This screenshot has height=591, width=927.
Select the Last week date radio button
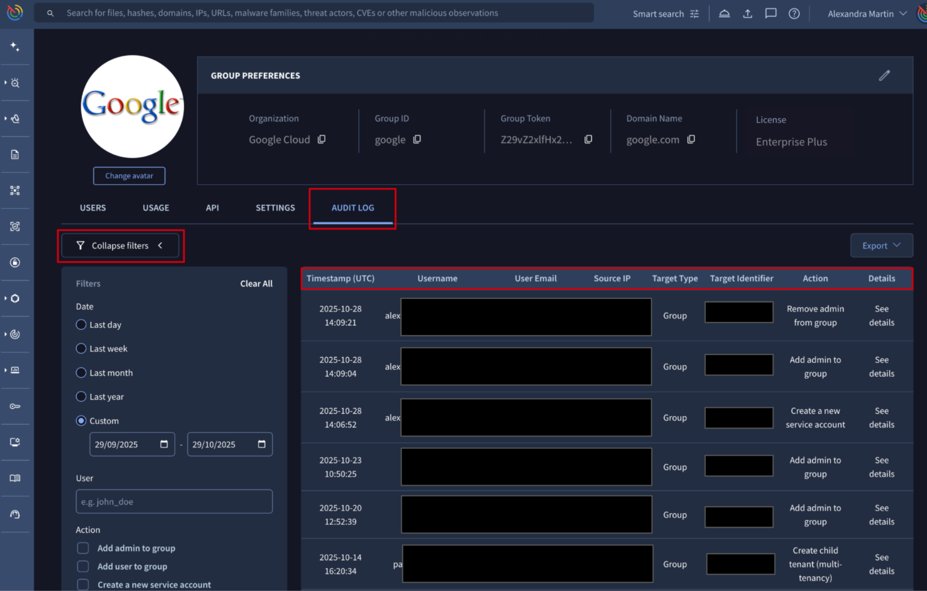coord(81,349)
